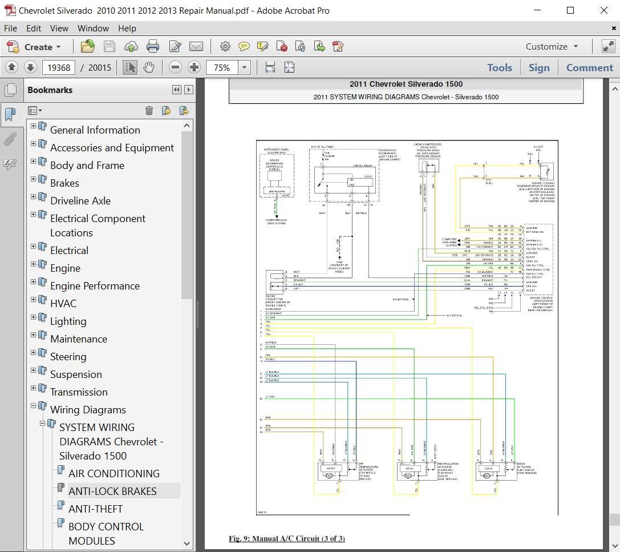Click the delete pages icon
The width and height of the screenshot is (620, 552).
coord(282,47)
